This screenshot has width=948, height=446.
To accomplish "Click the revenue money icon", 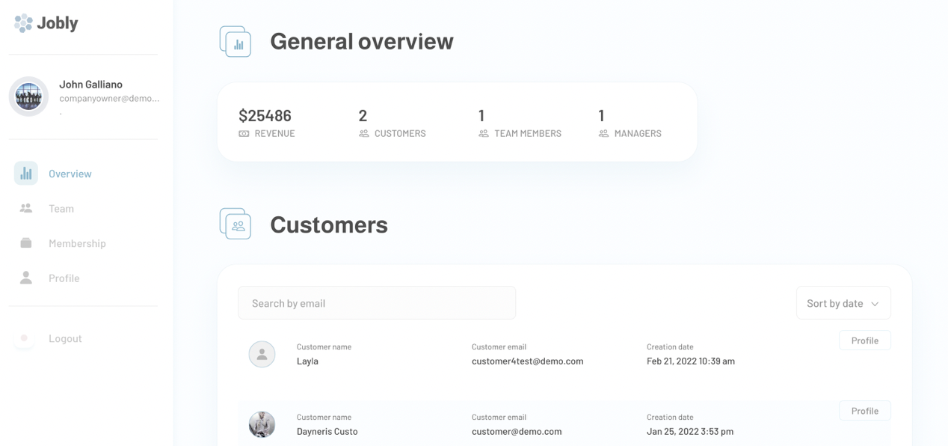I will click(244, 134).
